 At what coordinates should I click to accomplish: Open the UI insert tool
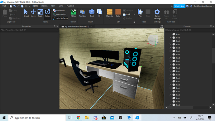(x=99, y=13)
